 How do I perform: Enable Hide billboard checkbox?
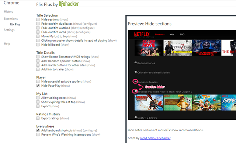click(38, 45)
